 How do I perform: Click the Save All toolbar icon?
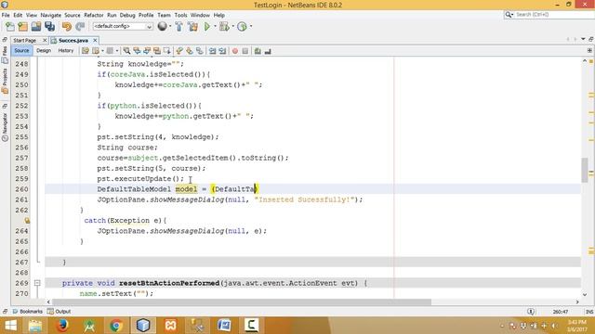tap(49, 27)
